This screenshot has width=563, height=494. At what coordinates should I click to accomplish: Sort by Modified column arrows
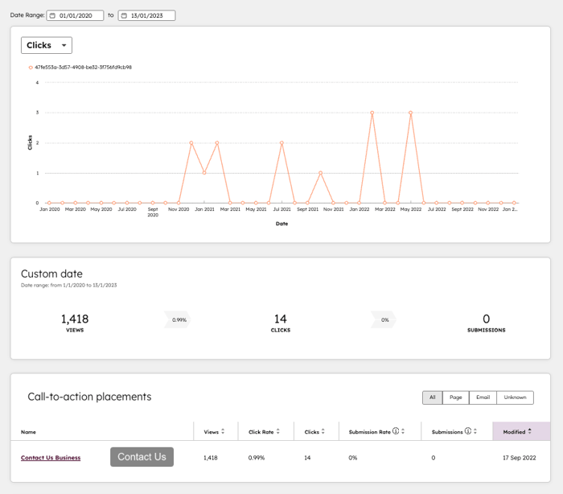click(529, 431)
